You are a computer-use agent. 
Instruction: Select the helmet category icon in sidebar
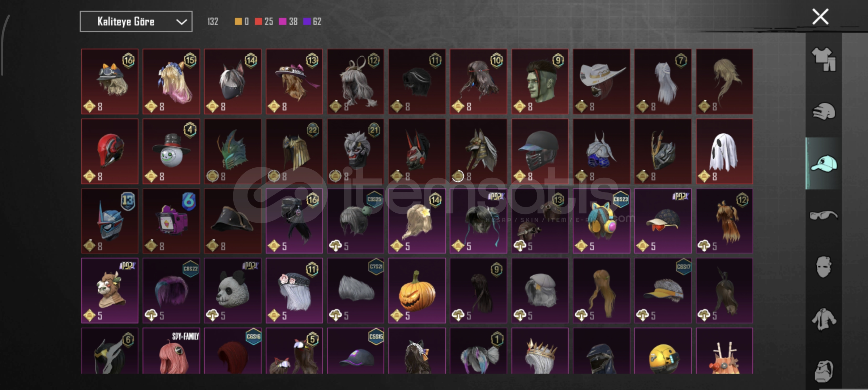click(824, 111)
